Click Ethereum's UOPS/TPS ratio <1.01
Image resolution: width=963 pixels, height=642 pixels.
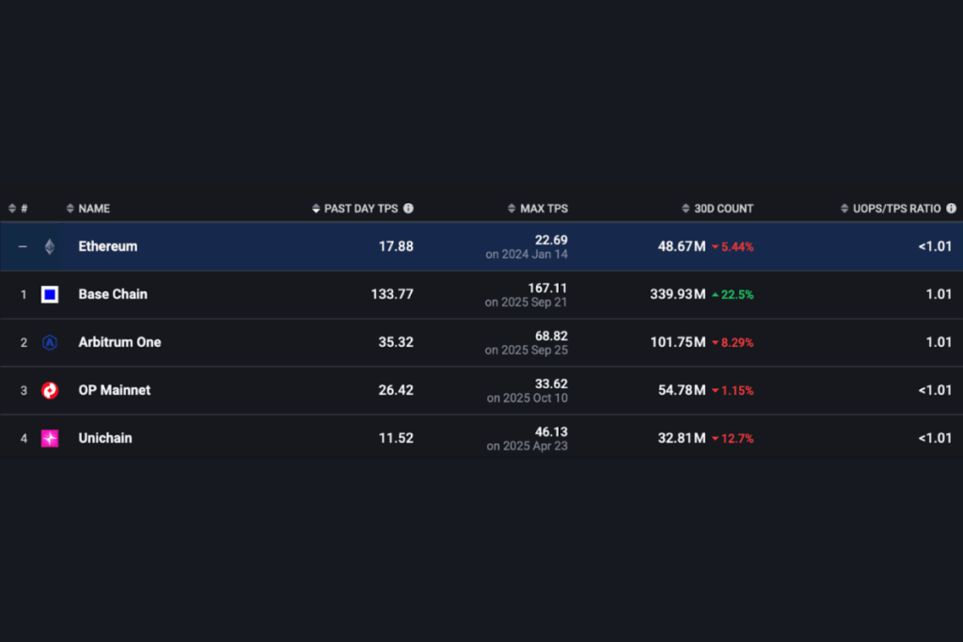click(935, 246)
